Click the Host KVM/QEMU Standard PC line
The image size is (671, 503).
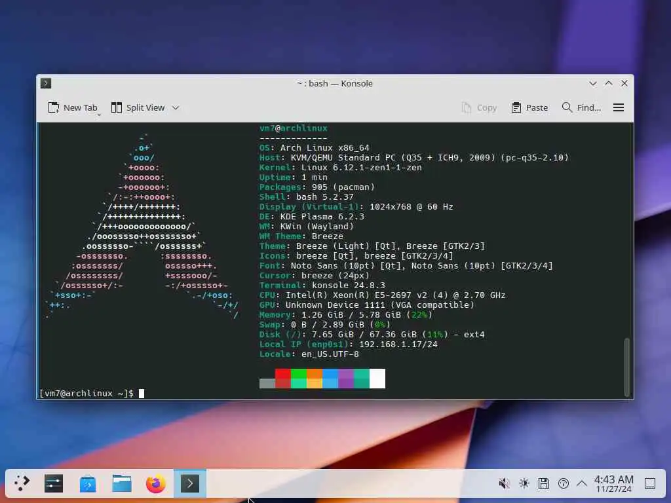(414, 157)
